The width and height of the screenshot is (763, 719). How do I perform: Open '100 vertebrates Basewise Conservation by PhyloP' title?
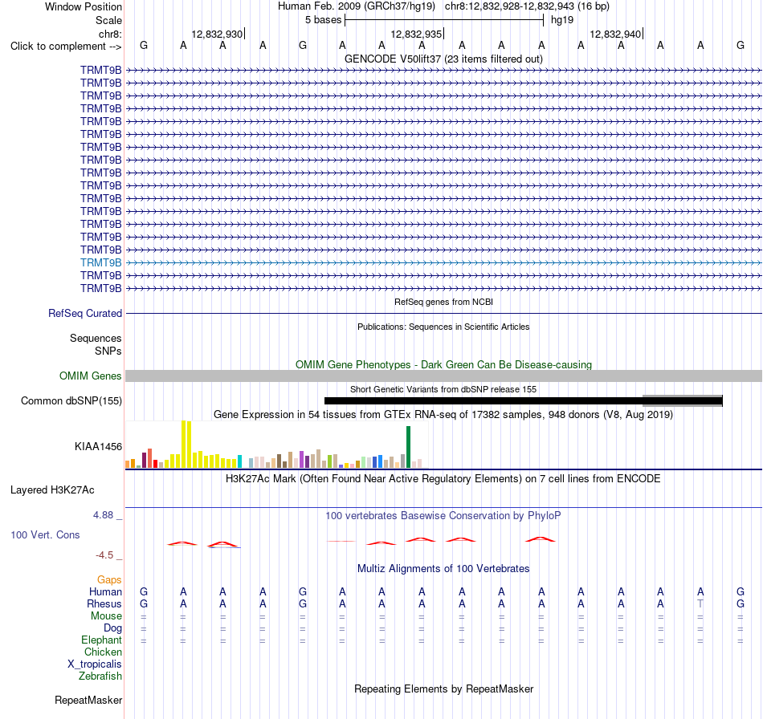443,516
